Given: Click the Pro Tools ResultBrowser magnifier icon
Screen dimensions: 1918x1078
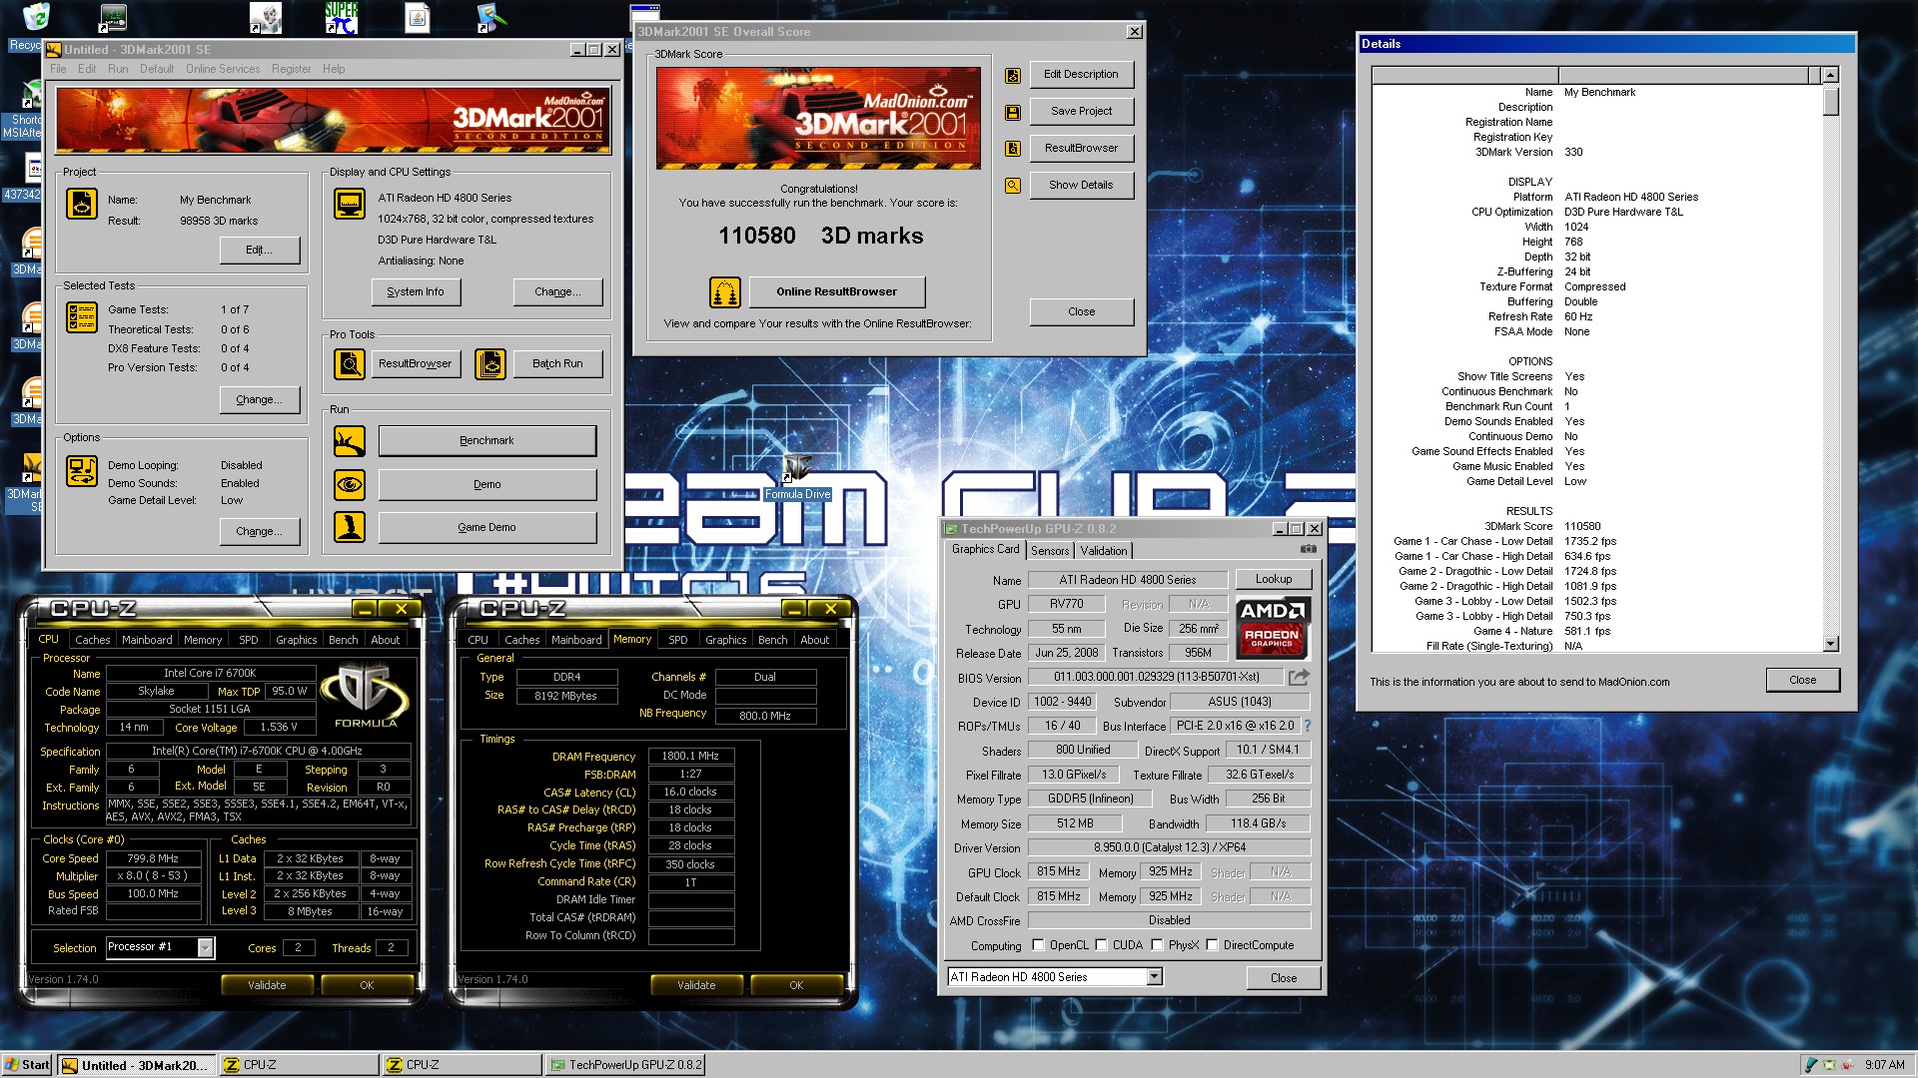Looking at the screenshot, I should pyautogui.click(x=350, y=364).
